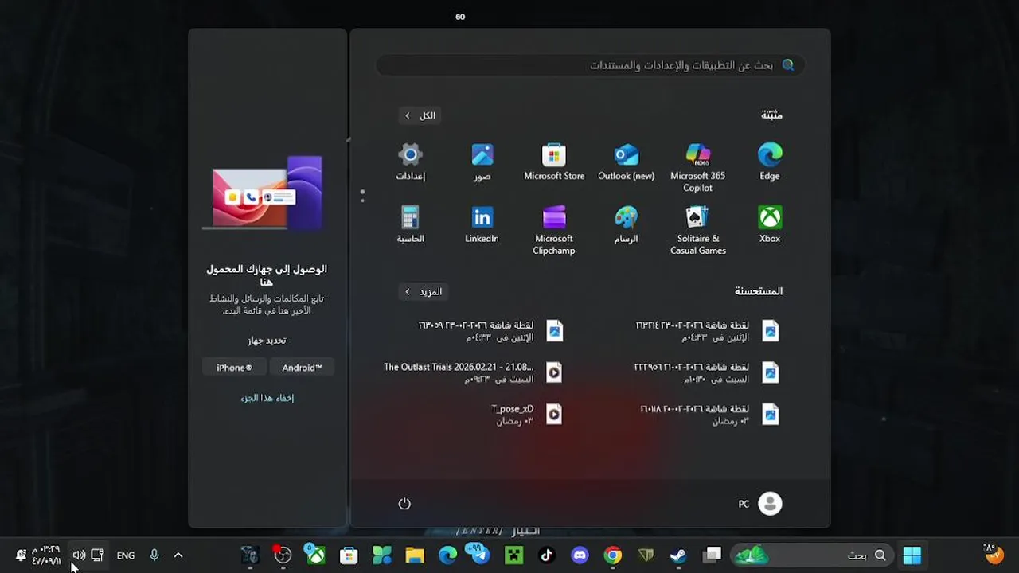
Task: Show hidden tray icons chevron
Action: 178,555
